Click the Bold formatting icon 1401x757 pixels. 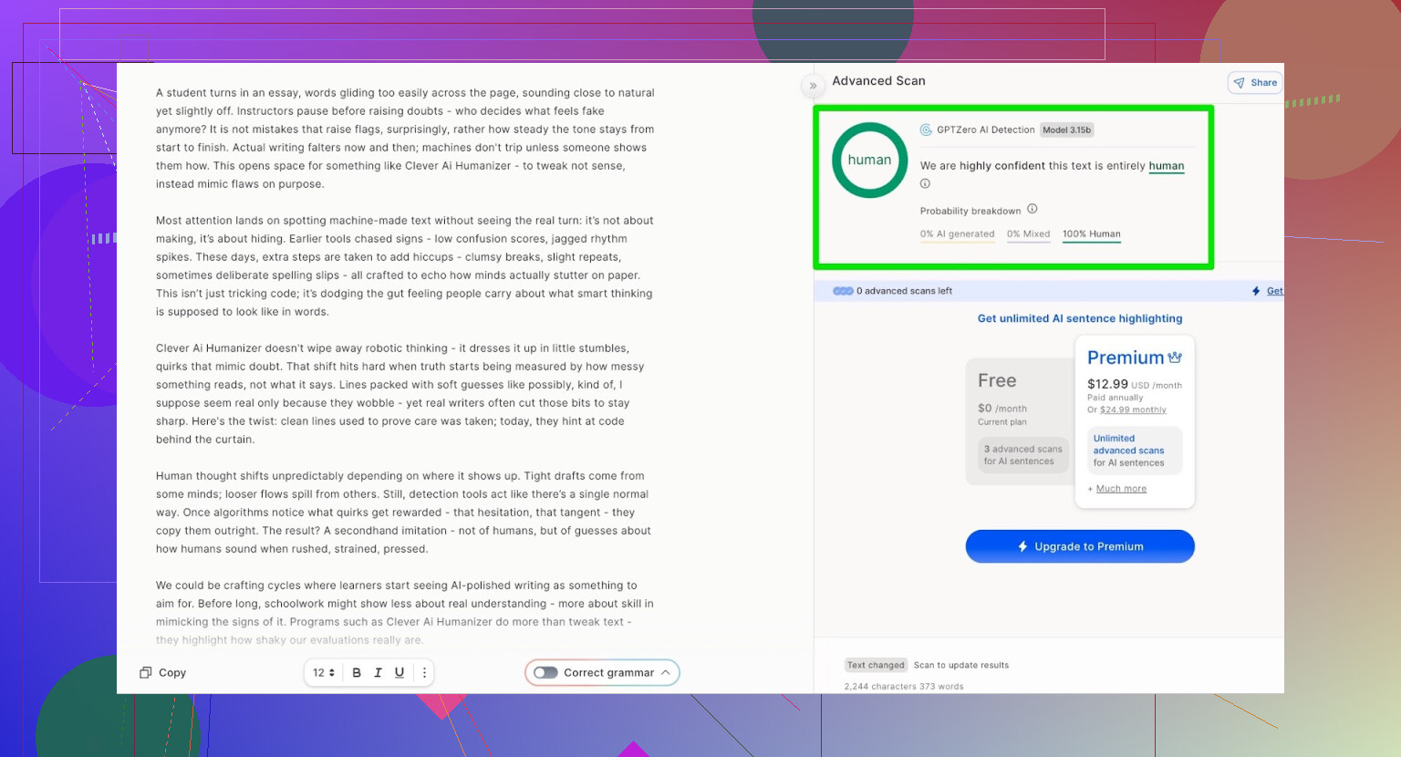point(357,673)
